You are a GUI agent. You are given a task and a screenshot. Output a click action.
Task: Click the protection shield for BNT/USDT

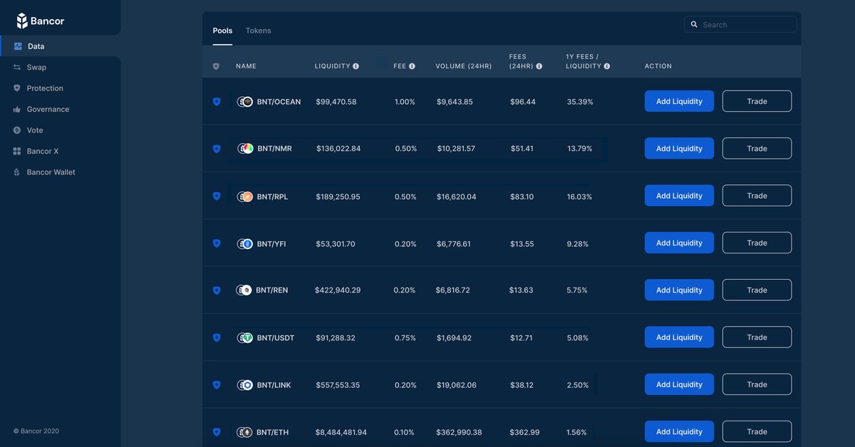pyautogui.click(x=217, y=337)
